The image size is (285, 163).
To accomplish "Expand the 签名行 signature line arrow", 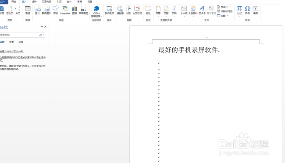I will [x=230, y=7].
